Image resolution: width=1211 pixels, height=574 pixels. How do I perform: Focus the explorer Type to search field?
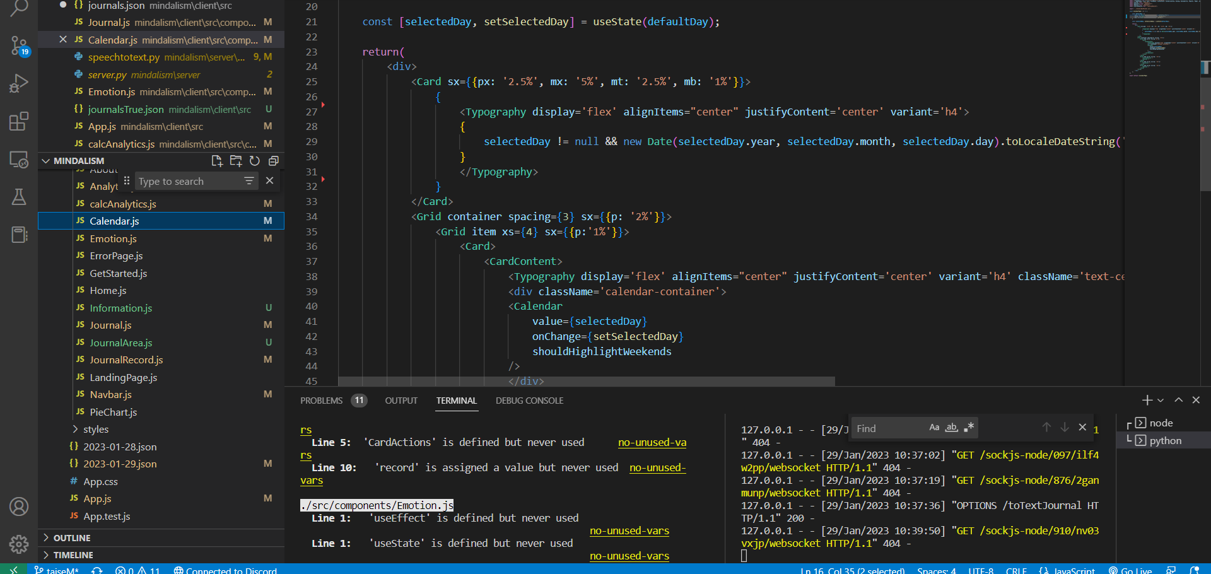189,182
